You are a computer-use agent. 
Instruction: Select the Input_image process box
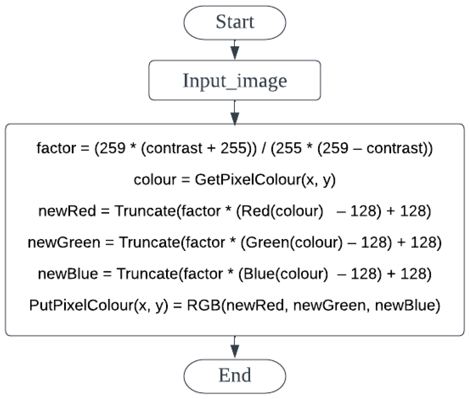235,80
